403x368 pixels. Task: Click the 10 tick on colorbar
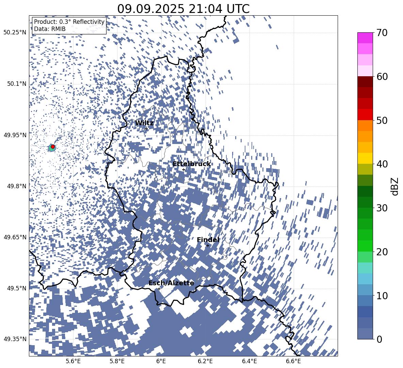382,295
